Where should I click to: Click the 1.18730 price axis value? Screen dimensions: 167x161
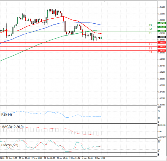[161, 66]
